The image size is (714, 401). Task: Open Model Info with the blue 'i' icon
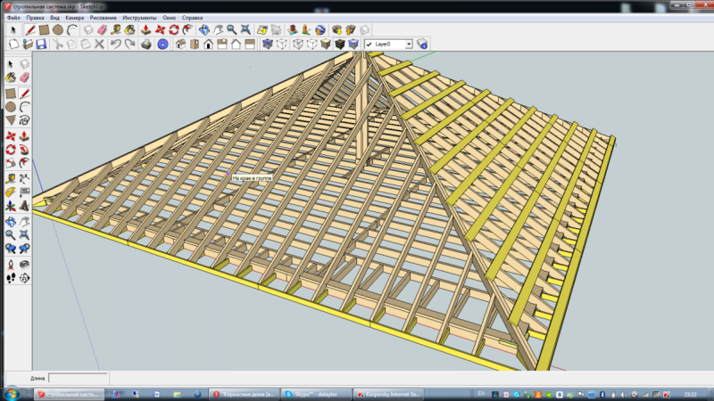tap(163, 44)
